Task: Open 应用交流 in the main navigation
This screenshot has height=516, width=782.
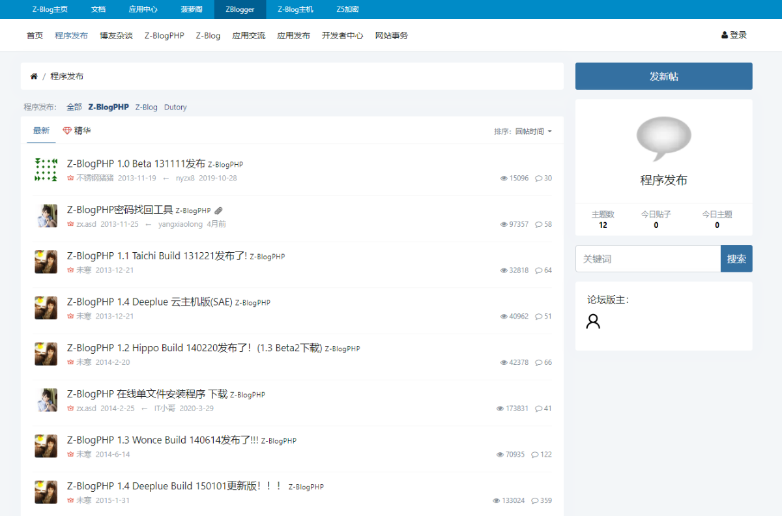Action: (249, 35)
